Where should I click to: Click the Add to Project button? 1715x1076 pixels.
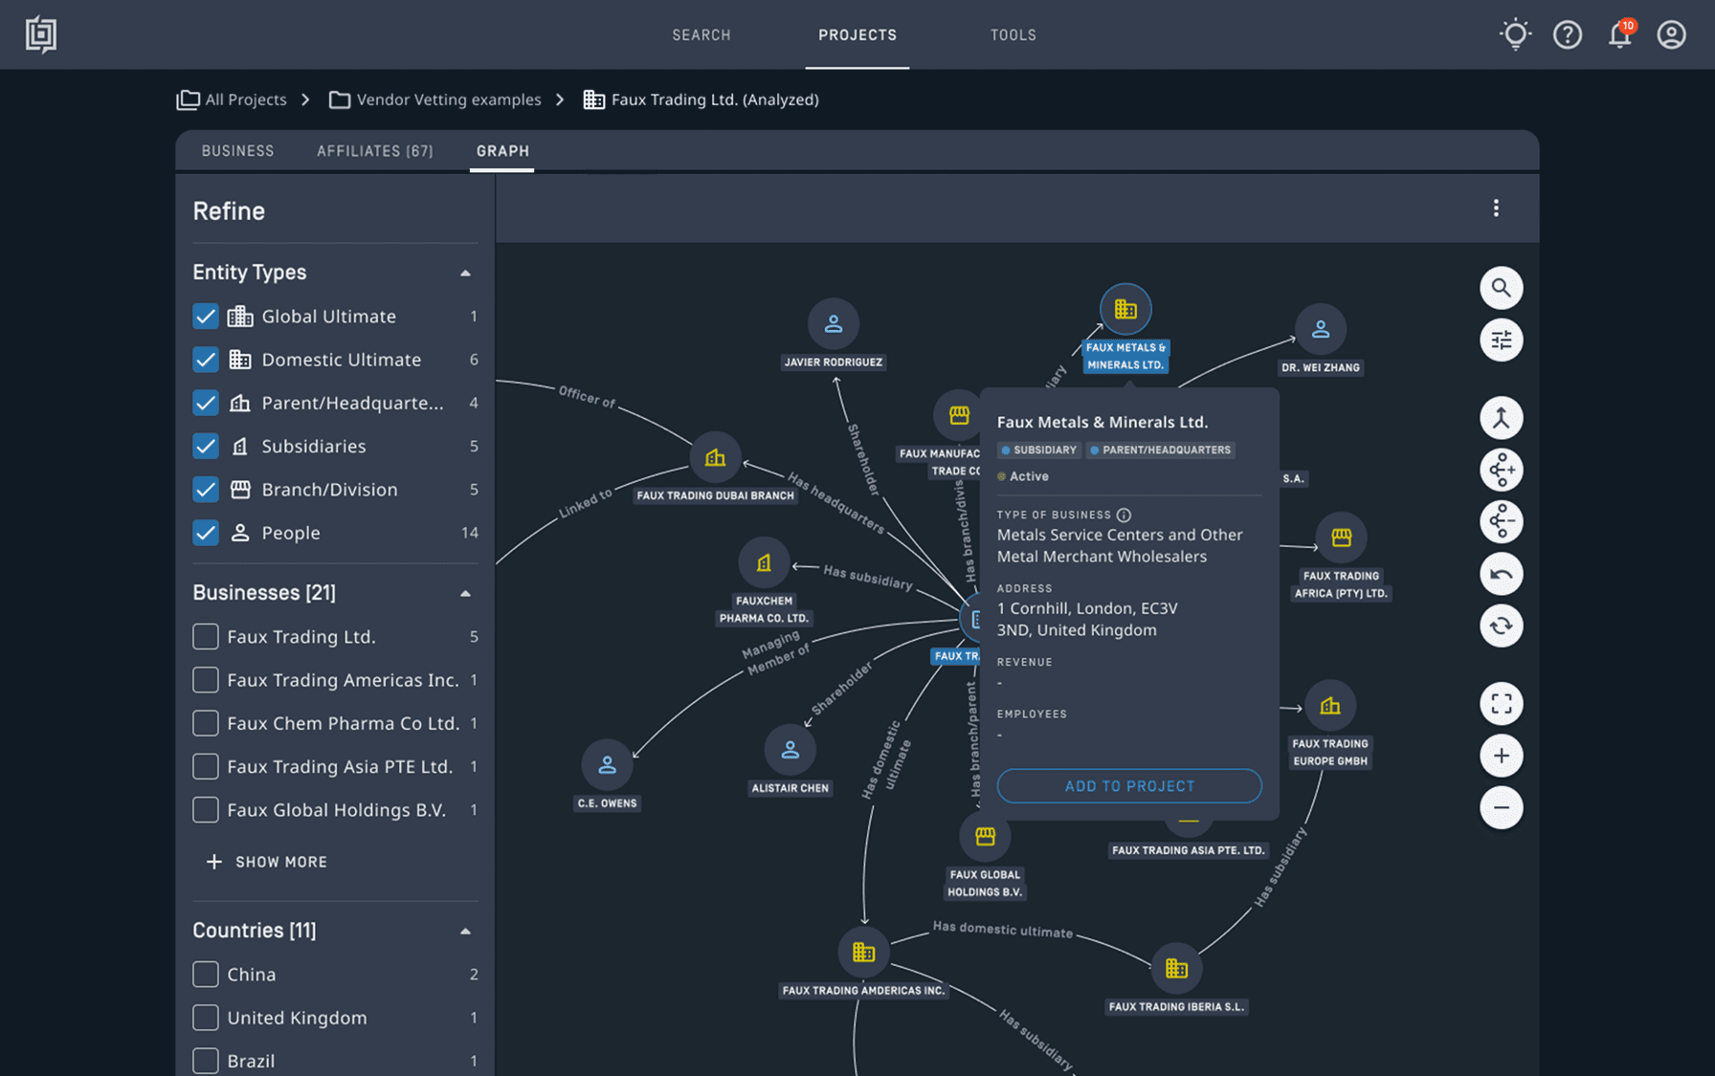click(x=1129, y=786)
